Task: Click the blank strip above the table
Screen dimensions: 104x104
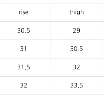Action: click(52, 1)
